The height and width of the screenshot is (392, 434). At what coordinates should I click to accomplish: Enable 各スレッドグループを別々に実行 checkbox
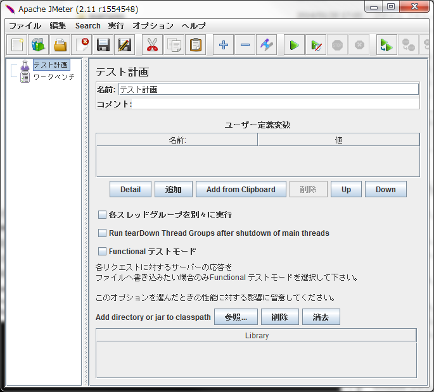[102, 214]
